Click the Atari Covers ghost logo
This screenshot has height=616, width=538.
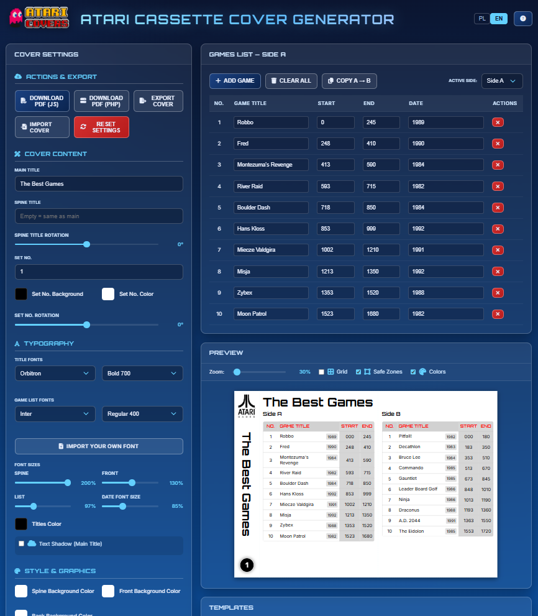pyautogui.click(x=39, y=19)
